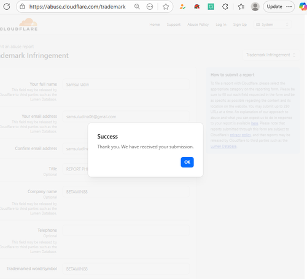
Task: Open the Favorites star list icon
Action: (x=241, y=7)
